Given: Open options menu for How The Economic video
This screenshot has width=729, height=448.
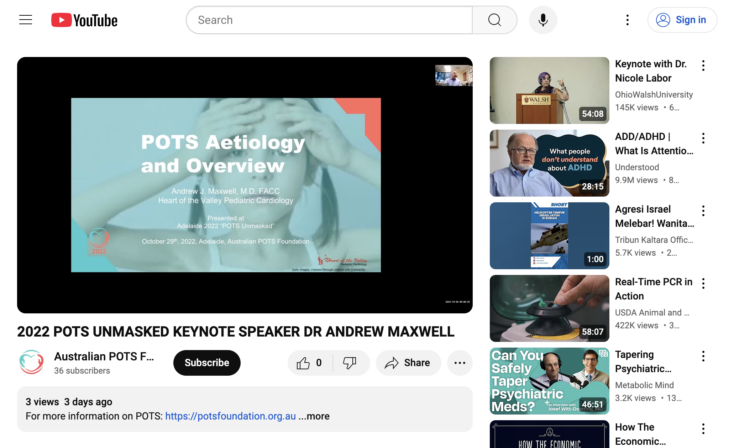Looking at the screenshot, I should [703, 429].
